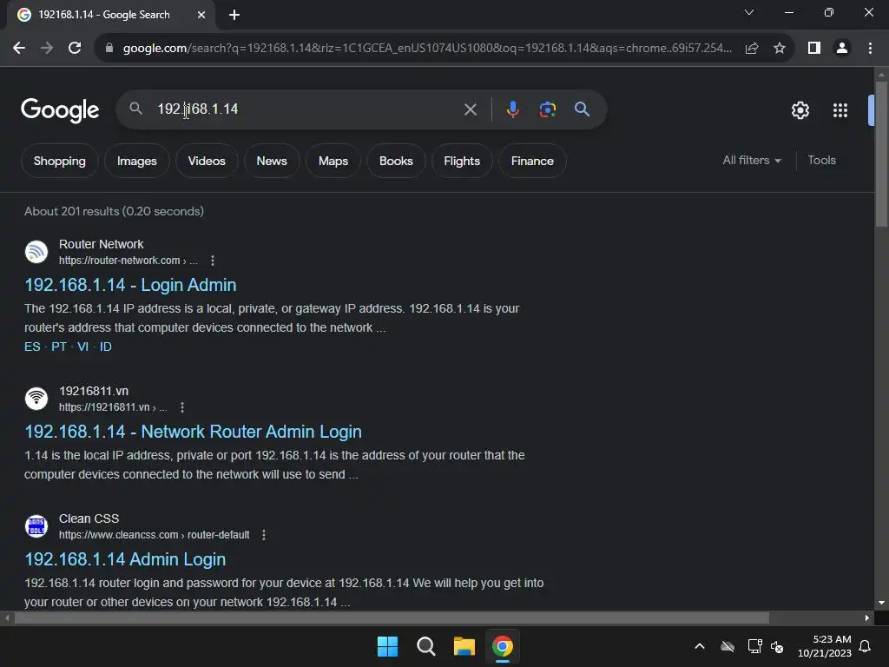
Task: Go back to previous page
Action: click(x=19, y=49)
